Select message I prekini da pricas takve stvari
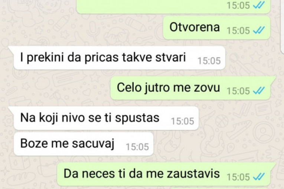 (x=103, y=57)
